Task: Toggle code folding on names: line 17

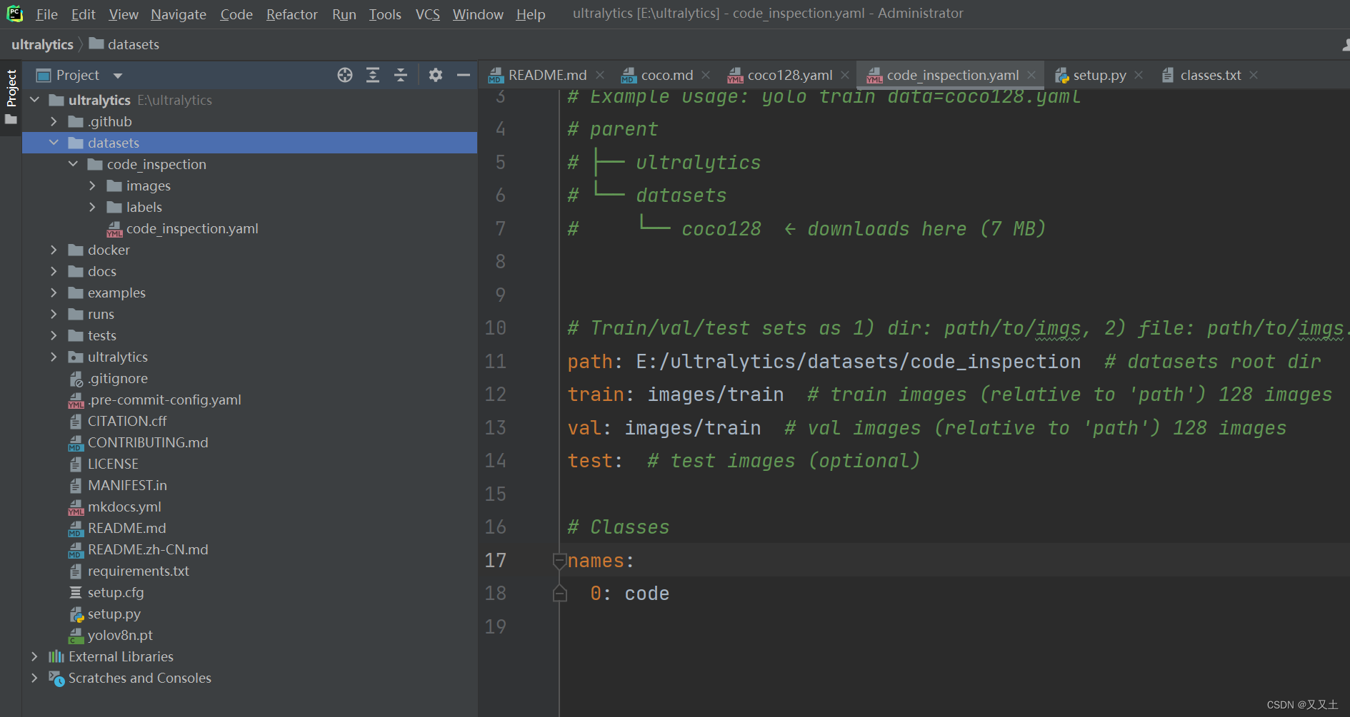Action: 559,561
